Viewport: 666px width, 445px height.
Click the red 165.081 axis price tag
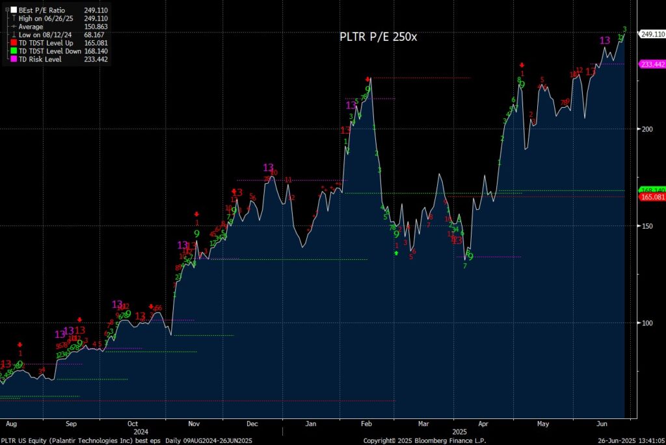point(652,197)
